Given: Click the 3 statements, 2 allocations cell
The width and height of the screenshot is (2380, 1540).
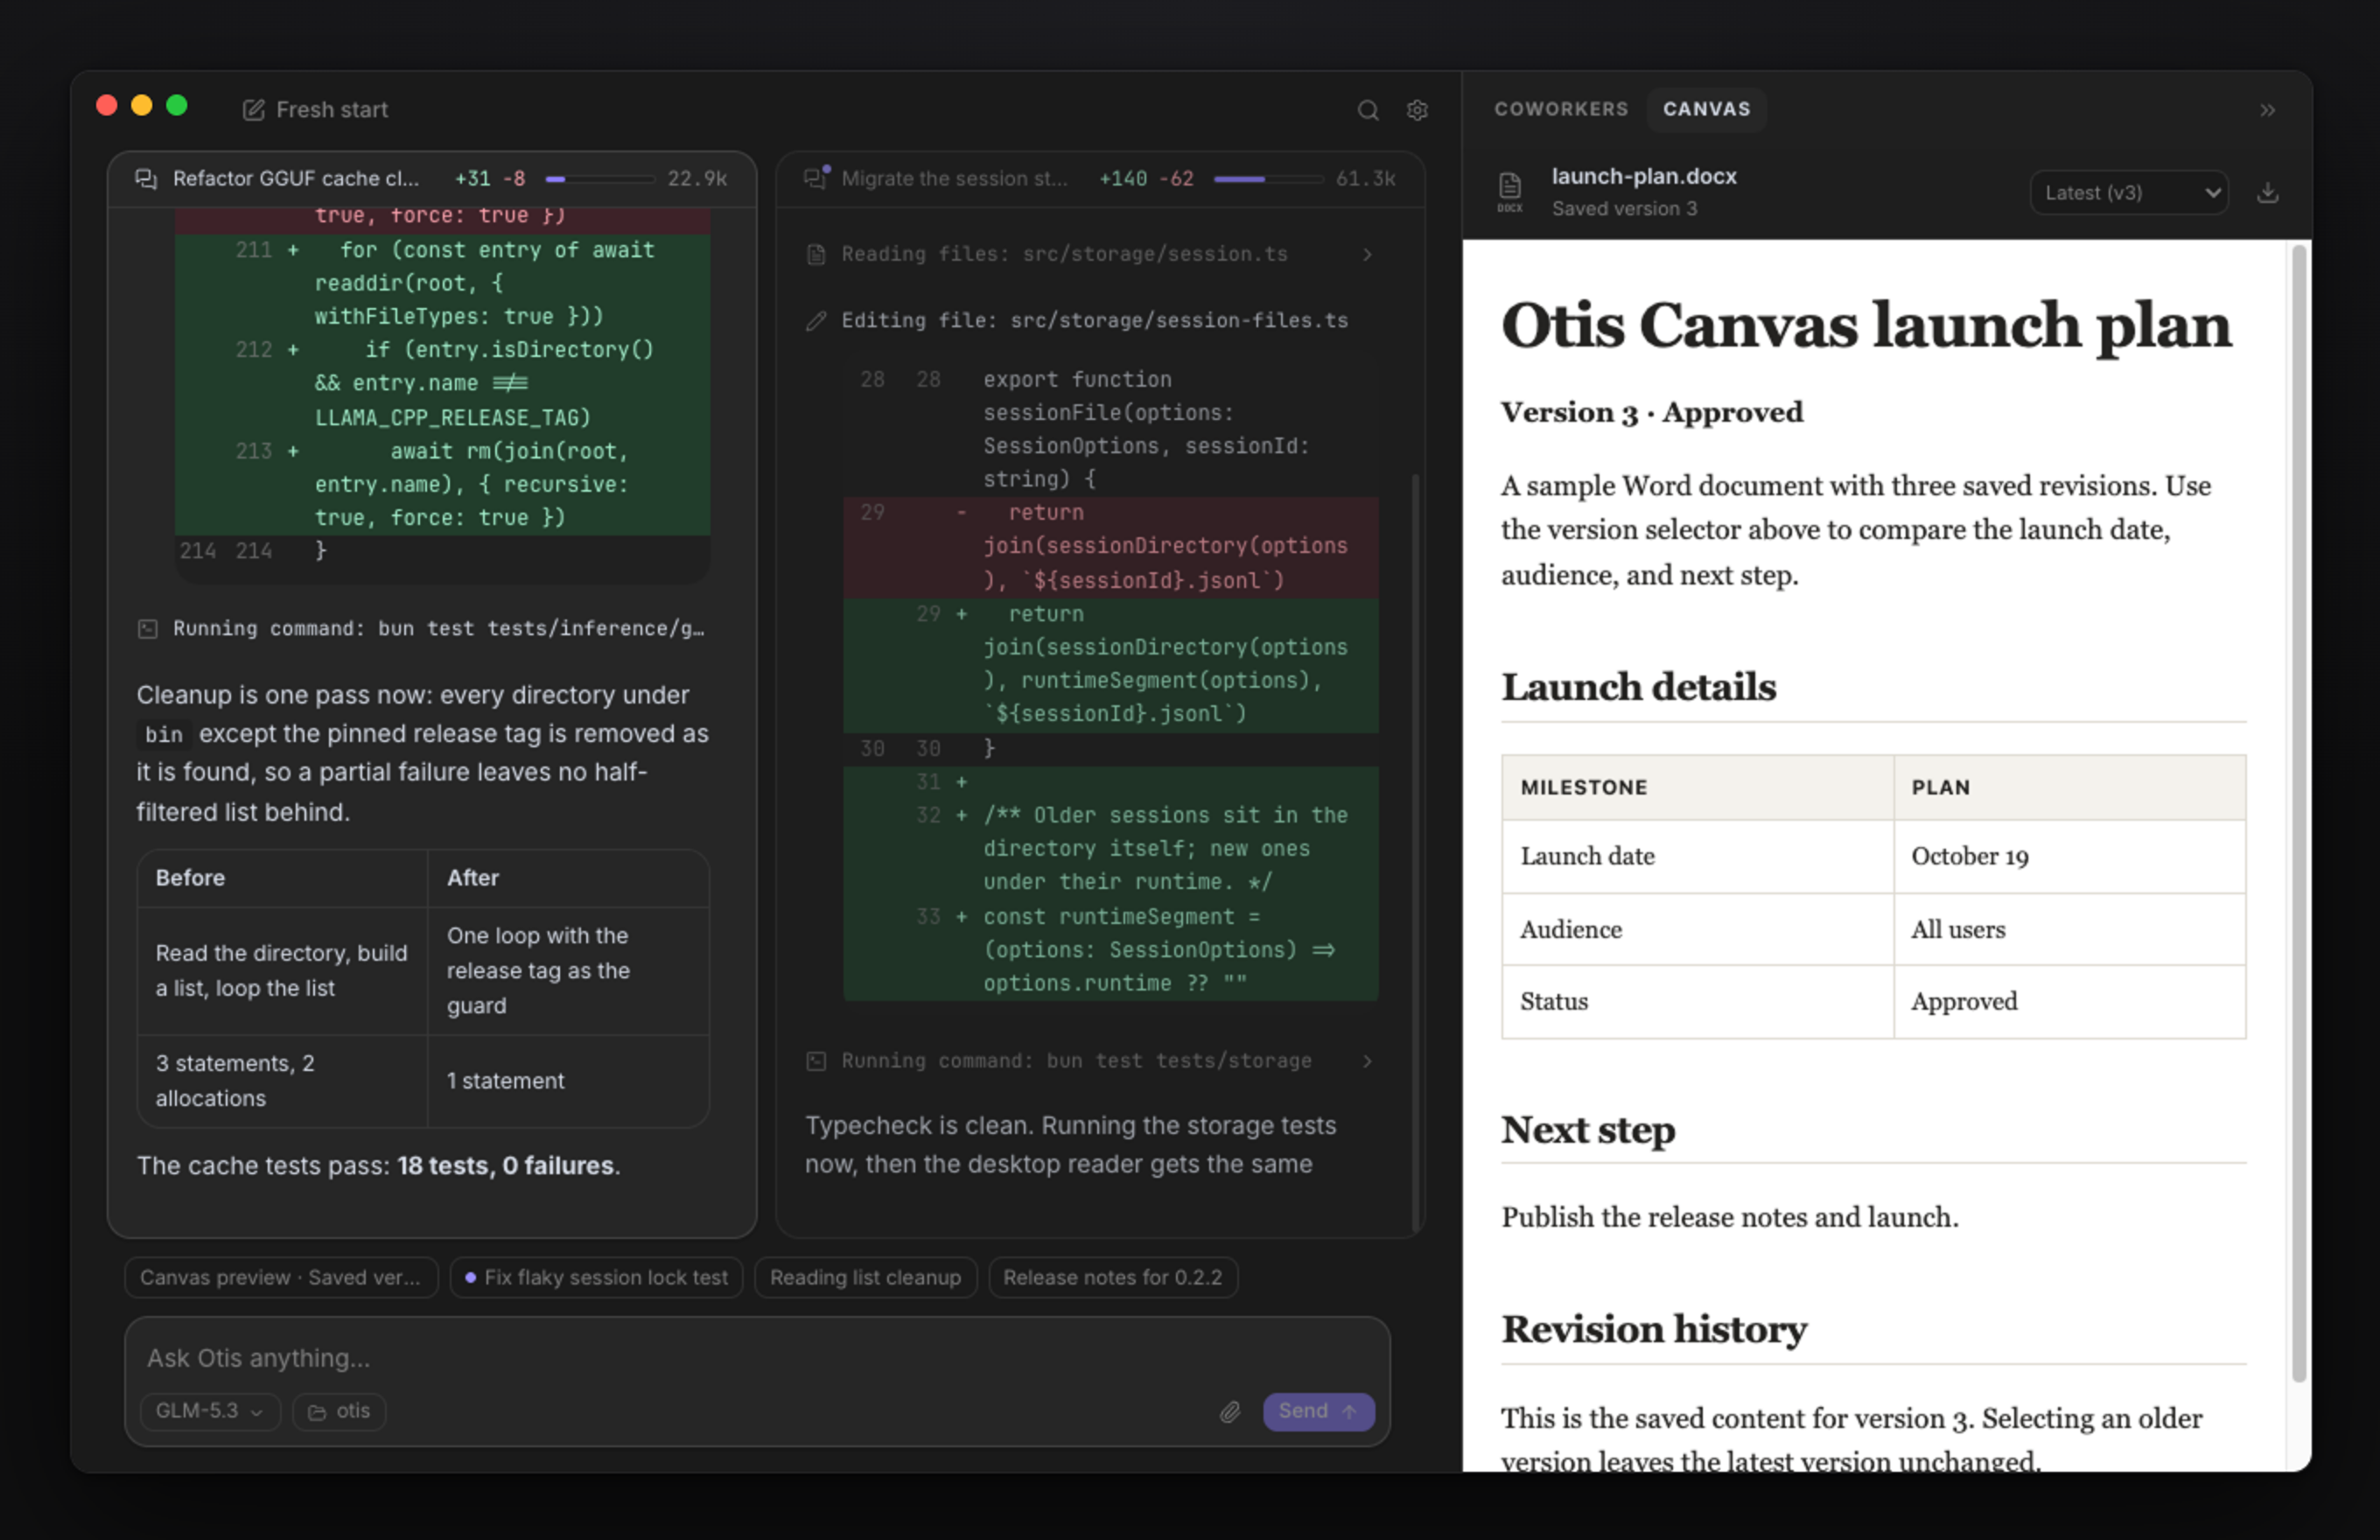Looking at the screenshot, I should (x=282, y=1081).
